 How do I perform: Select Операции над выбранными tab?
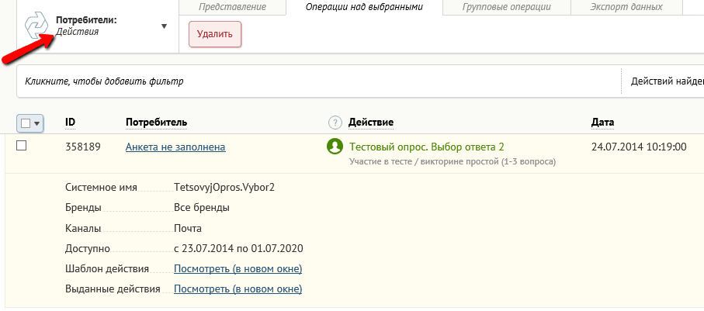click(364, 7)
